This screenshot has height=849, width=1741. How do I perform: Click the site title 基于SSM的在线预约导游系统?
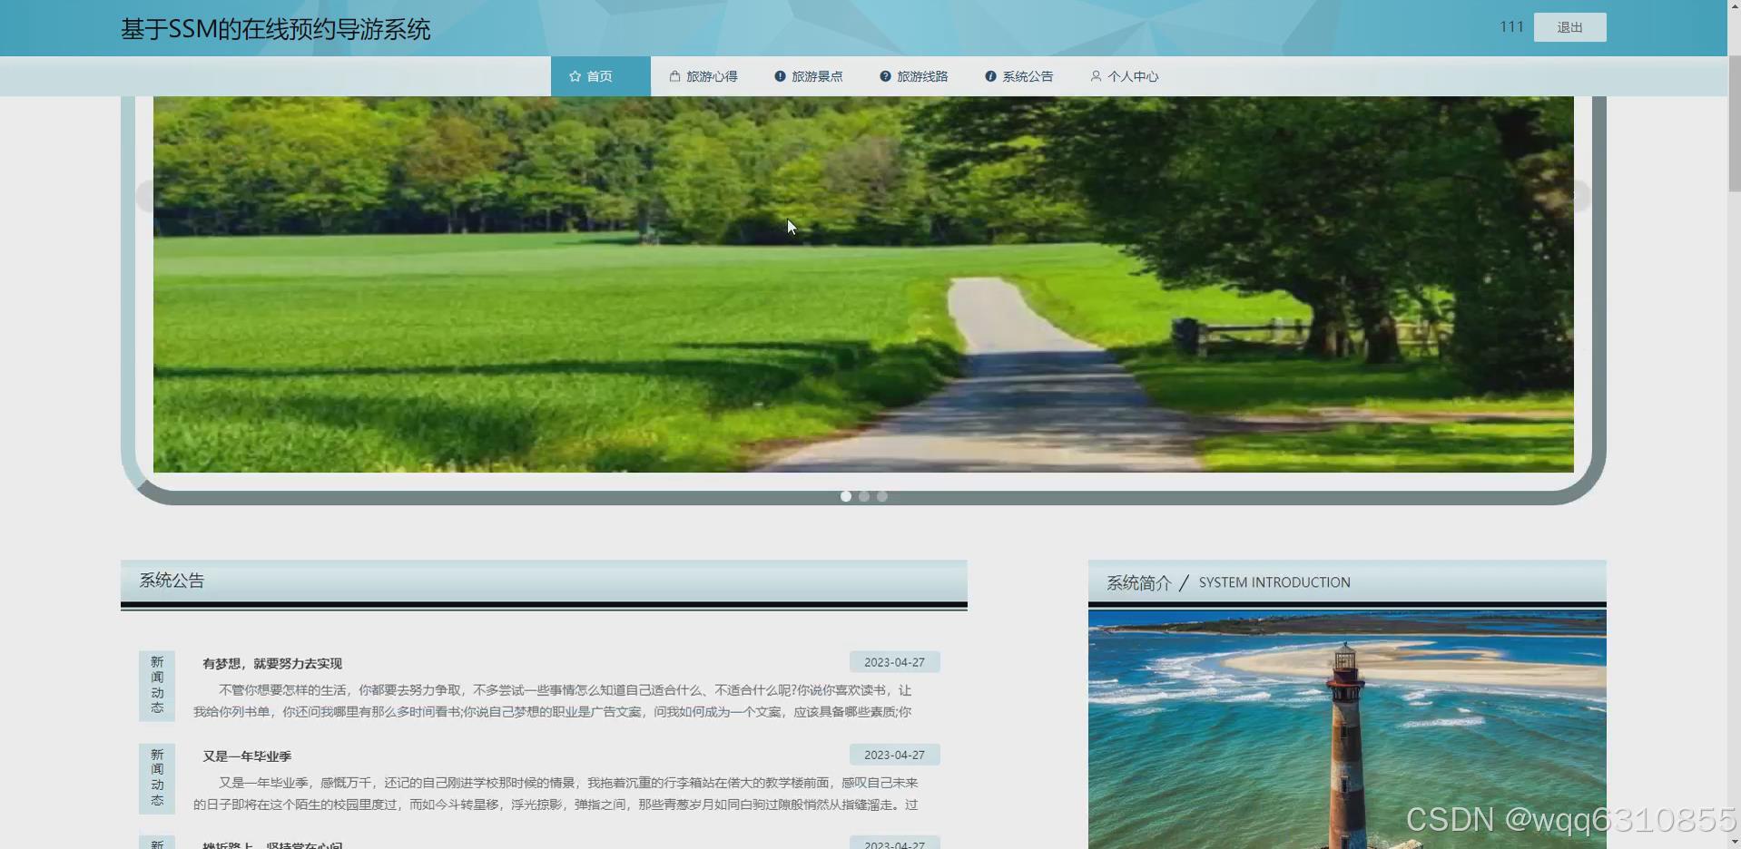275,29
